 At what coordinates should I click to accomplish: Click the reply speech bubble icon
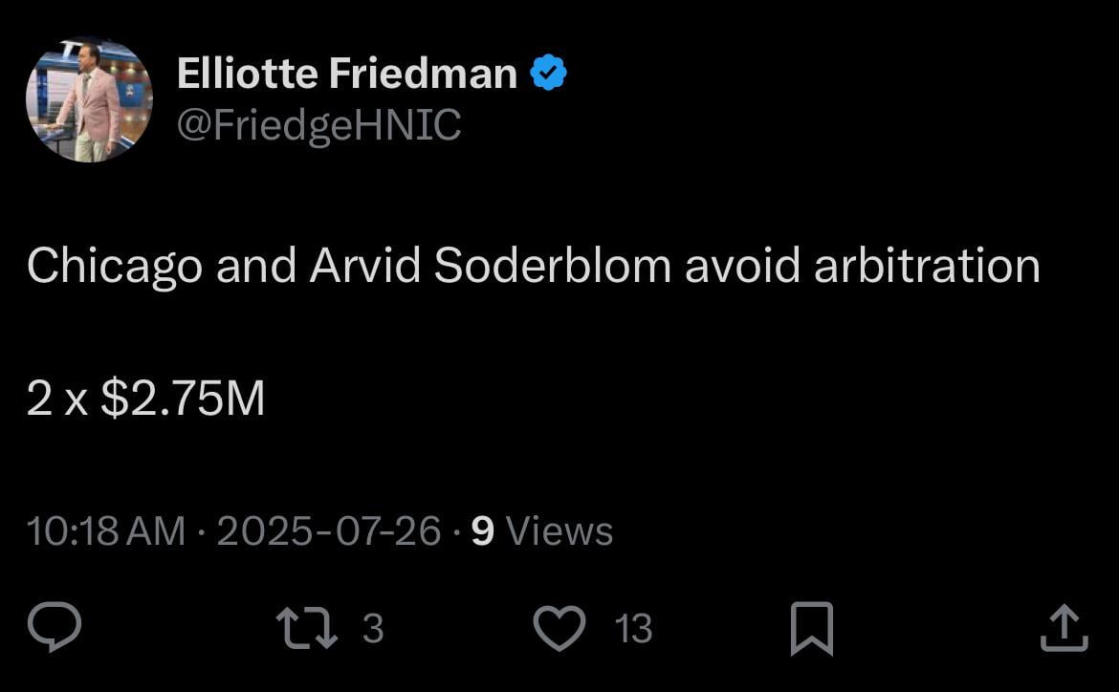(x=55, y=627)
